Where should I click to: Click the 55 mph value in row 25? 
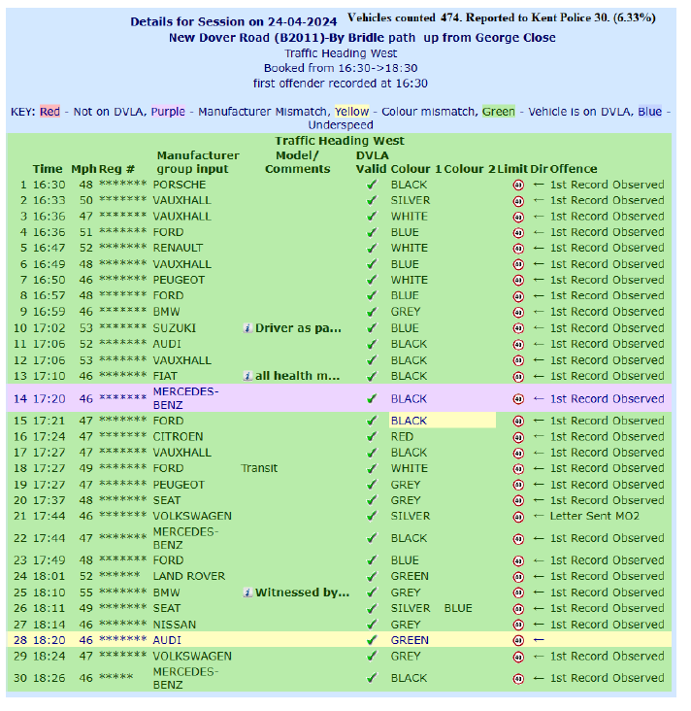[86, 592]
